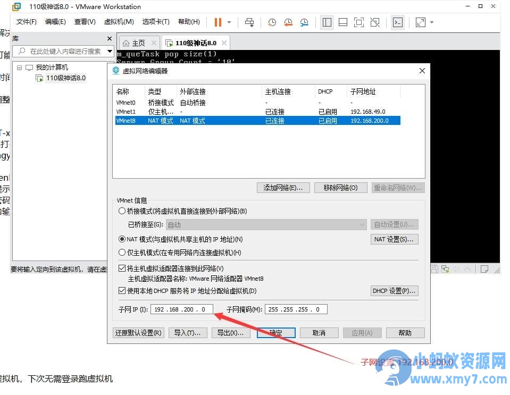510x395 pixels.
Task: Click the 添加网络(E)... button
Action: [283, 188]
